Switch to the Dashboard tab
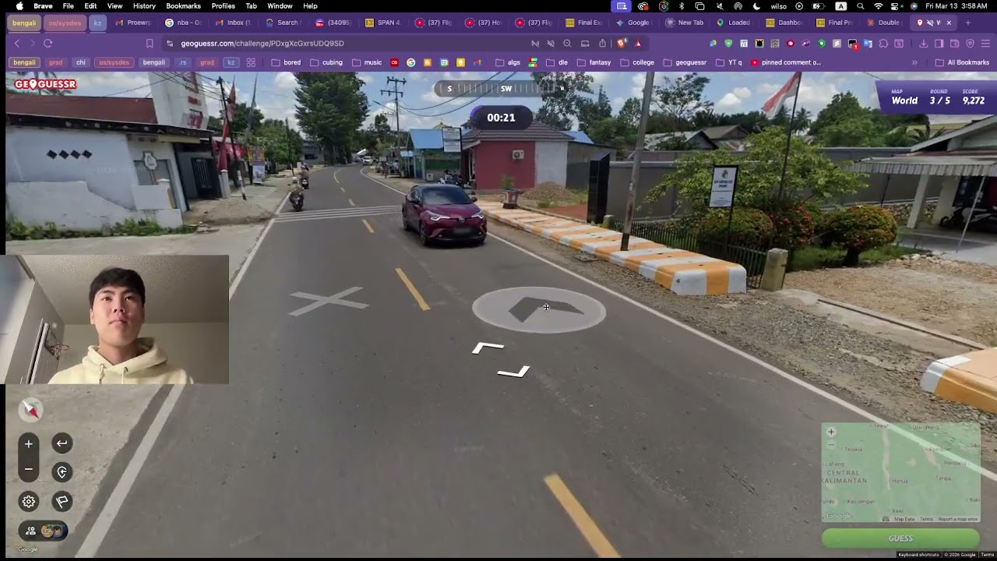 tap(784, 23)
